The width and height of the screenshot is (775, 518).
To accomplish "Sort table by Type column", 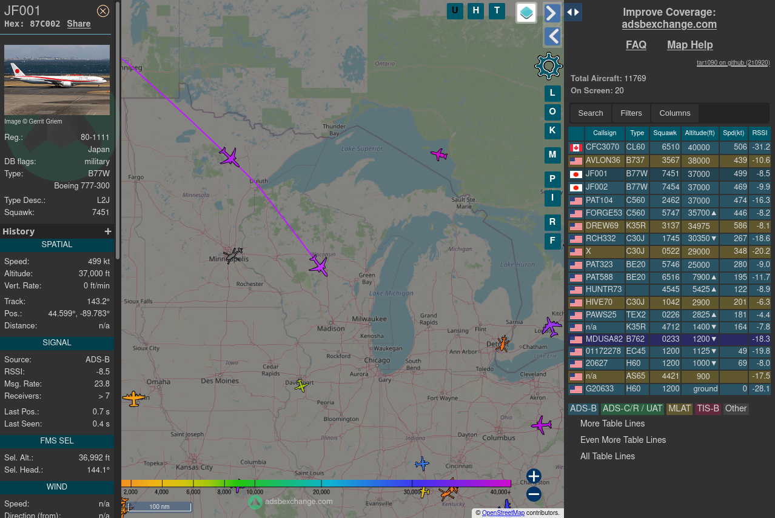I will coord(637,133).
